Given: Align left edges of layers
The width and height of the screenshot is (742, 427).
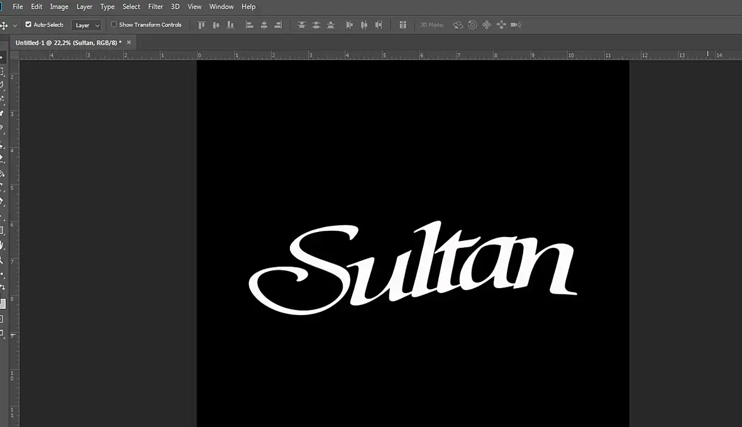Looking at the screenshot, I should (x=250, y=25).
